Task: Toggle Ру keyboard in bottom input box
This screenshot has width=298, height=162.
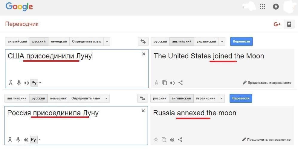Action: pyautogui.click(x=33, y=140)
